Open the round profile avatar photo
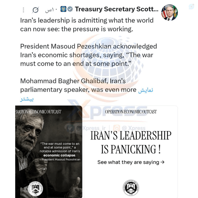Screen dimensions: 198x198 tap(170, 13)
